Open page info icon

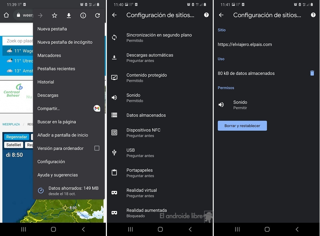tap(83, 16)
